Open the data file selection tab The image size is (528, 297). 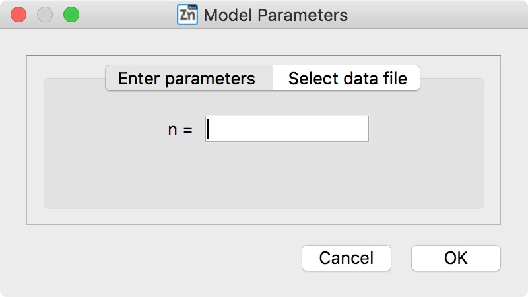click(346, 78)
